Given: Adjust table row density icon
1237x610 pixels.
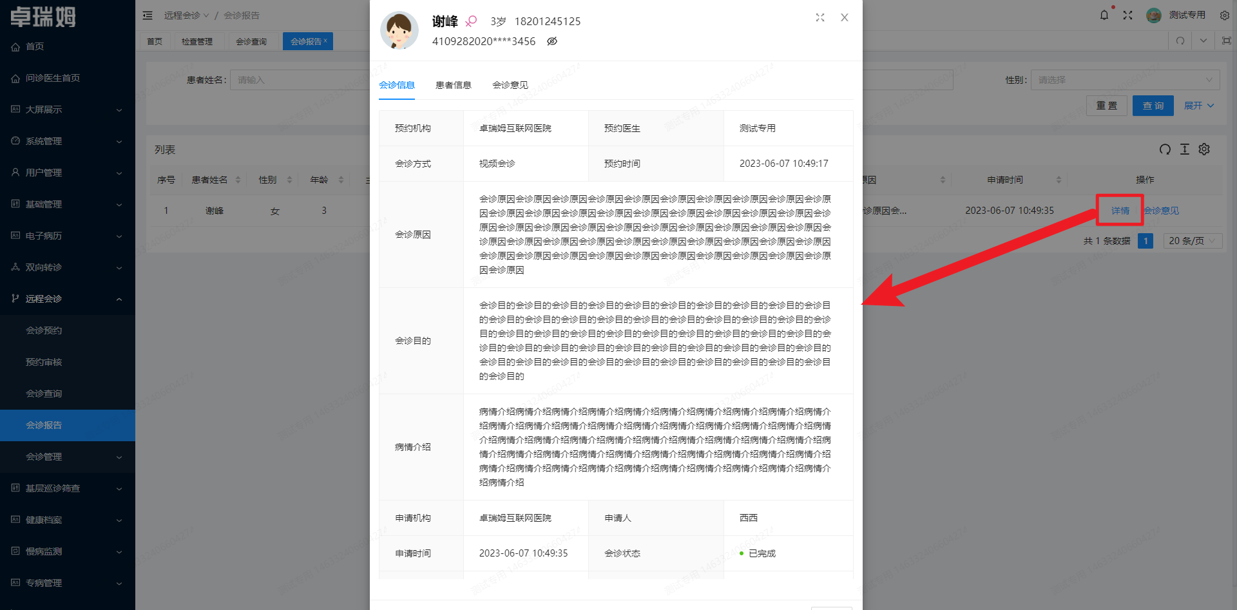Looking at the screenshot, I should [1184, 149].
